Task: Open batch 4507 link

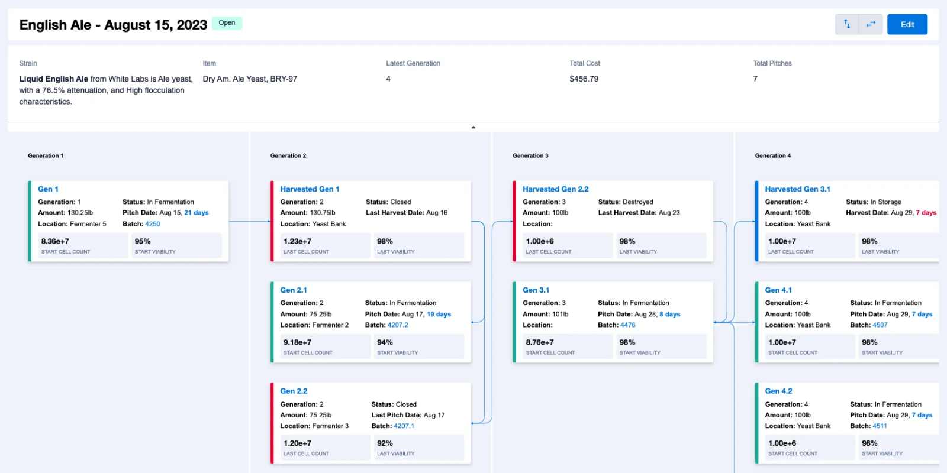Action: (x=880, y=325)
